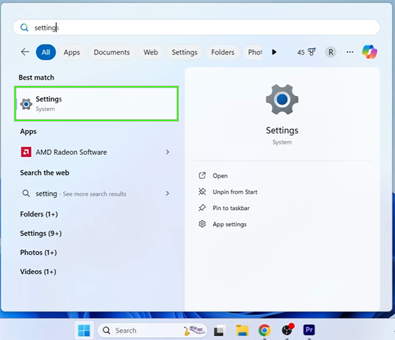The height and width of the screenshot is (340, 395).
Task: Click the web search magnifier beside setting
Action: (x=26, y=193)
